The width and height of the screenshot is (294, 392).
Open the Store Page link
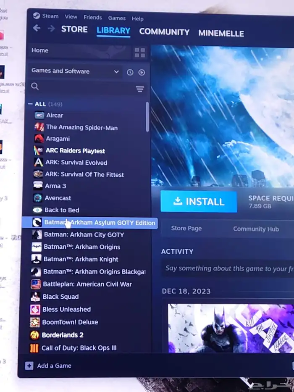click(x=186, y=229)
